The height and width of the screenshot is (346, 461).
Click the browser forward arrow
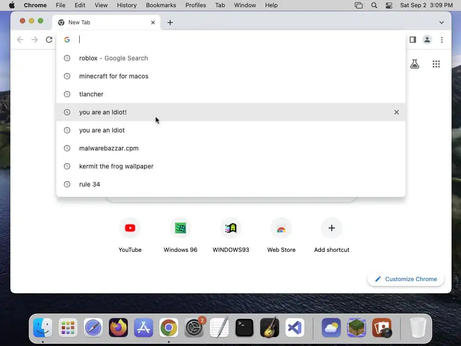click(x=35, y=40)
